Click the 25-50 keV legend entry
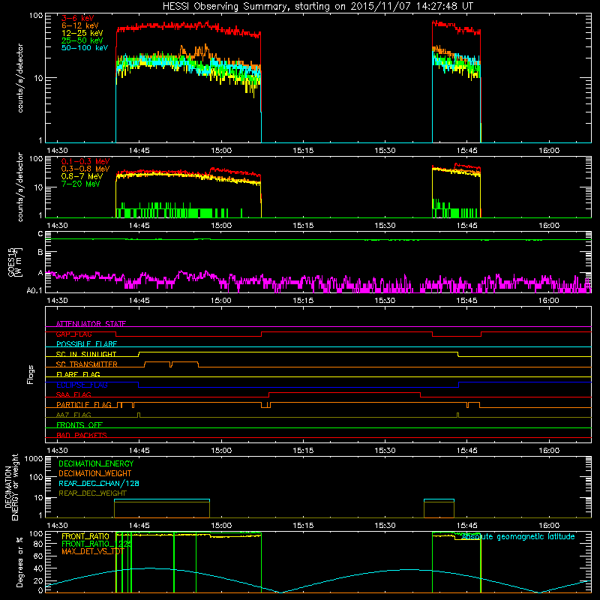Viewport: 600px width, 600px height. tap(82, 40)
